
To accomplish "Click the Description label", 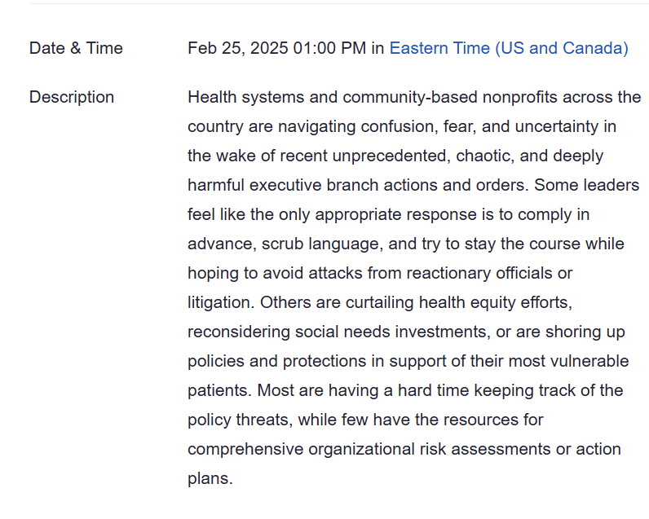I will [x=72, y=98].
